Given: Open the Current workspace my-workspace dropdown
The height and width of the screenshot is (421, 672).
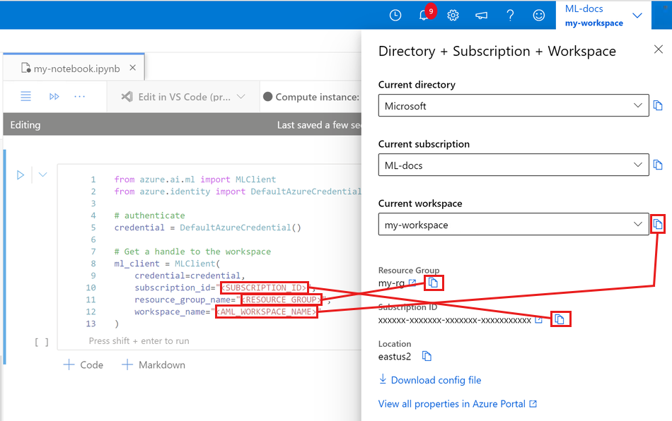Looking at the screenshot, I should coord(514,225).
